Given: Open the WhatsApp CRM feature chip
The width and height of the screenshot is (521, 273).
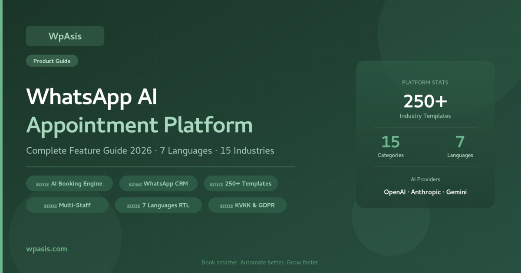Looking at the screenshot, I should point(158,183).
